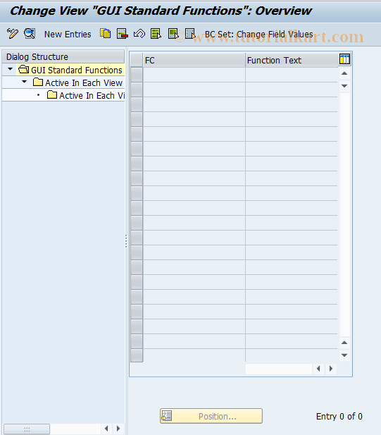381x435 pixels.
Task: Open Active In Each View folder
Action: [x=77, y=82]
